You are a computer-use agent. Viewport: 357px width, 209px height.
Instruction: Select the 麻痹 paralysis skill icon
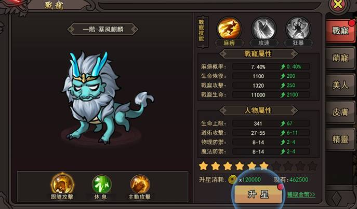click(229, 29)
